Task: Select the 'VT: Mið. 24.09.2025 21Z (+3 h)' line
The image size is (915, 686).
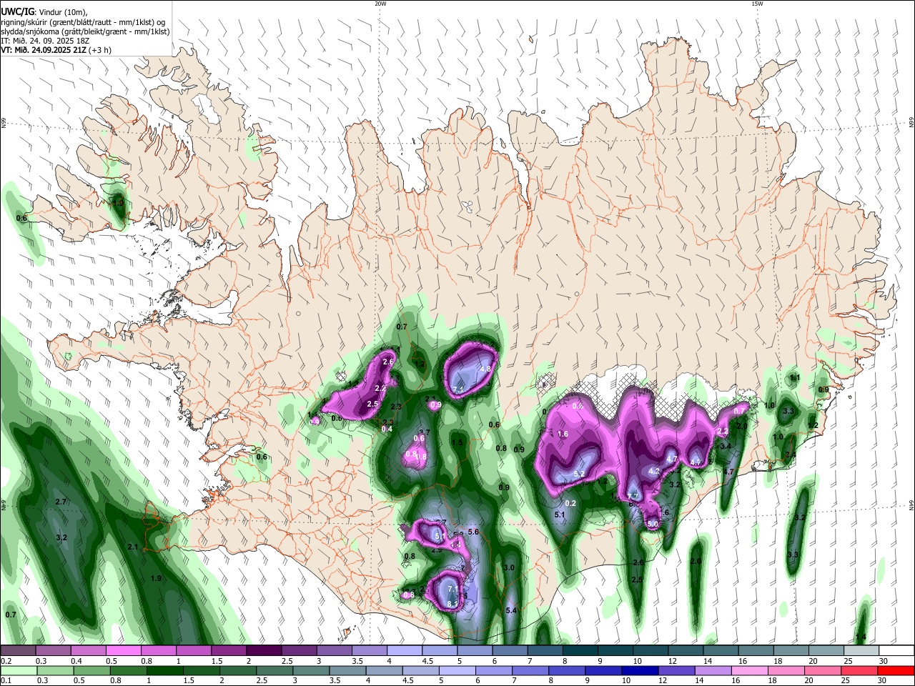Action: pos(56,51)
